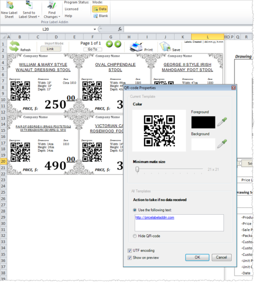Expand the Name Box dropdown arrow
Viewport: 255px width, 283px height.
[x=95, y=29]
